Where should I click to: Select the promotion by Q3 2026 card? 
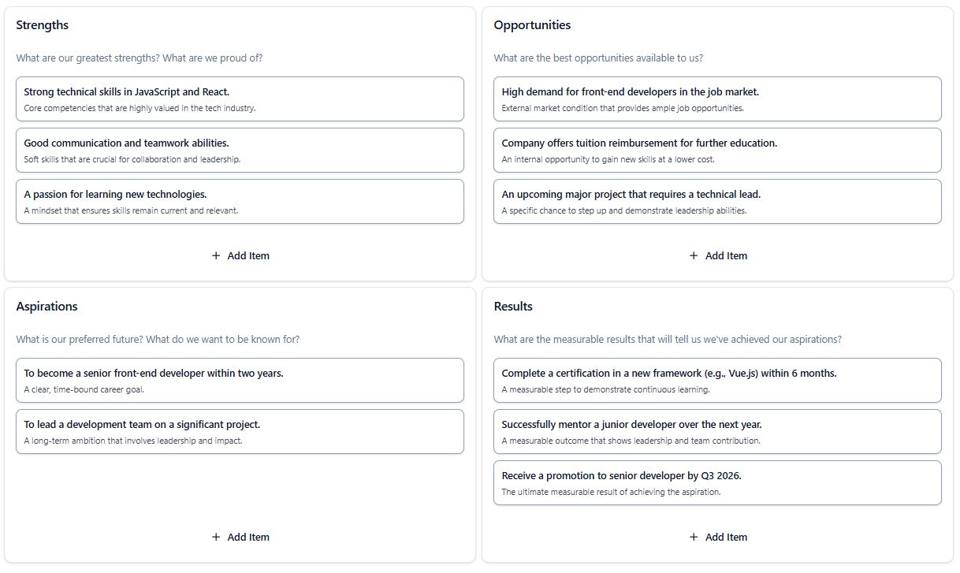tap(717, 483)
